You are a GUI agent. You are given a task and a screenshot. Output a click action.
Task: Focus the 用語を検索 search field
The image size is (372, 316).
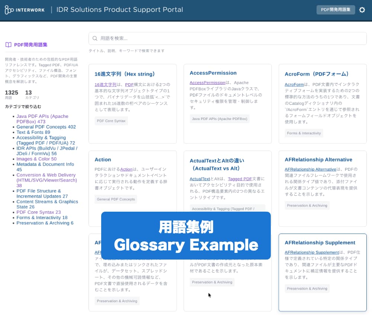click(231, 38)
